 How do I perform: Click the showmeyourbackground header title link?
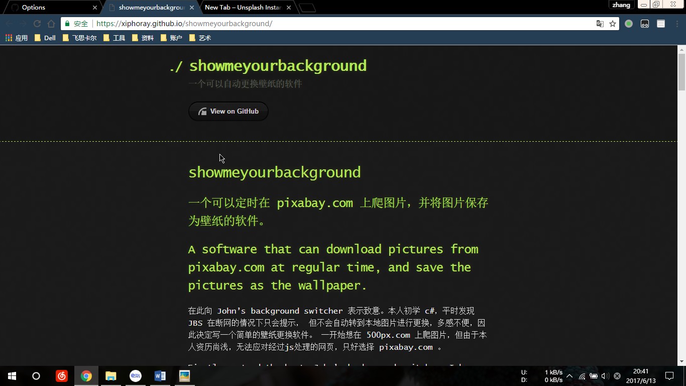277,66
